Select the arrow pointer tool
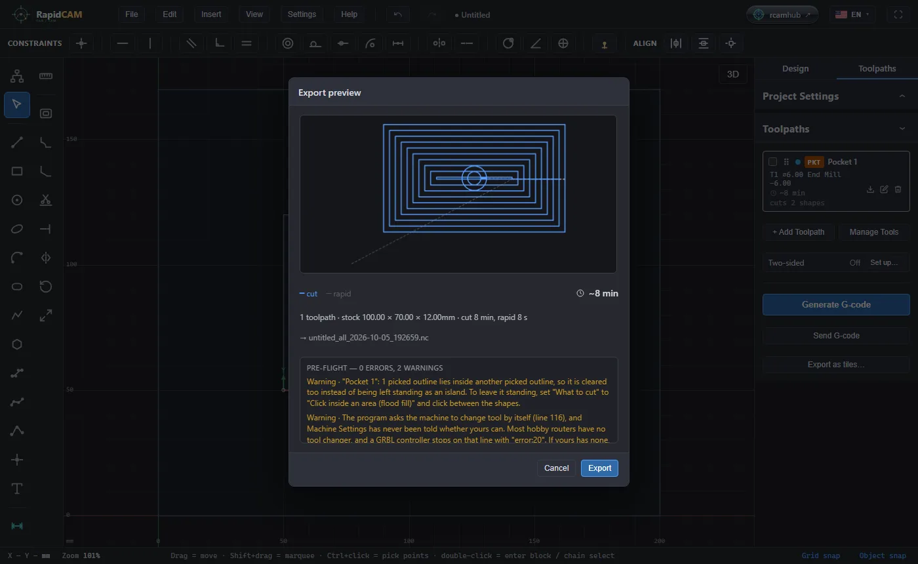Screen dimensions: 918x564 pyautogui.click(x=17, y=105)
